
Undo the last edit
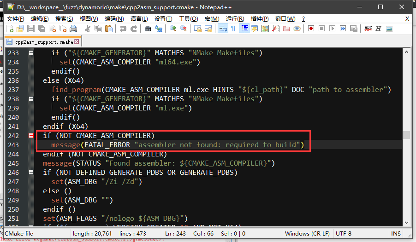coord(123,29)
